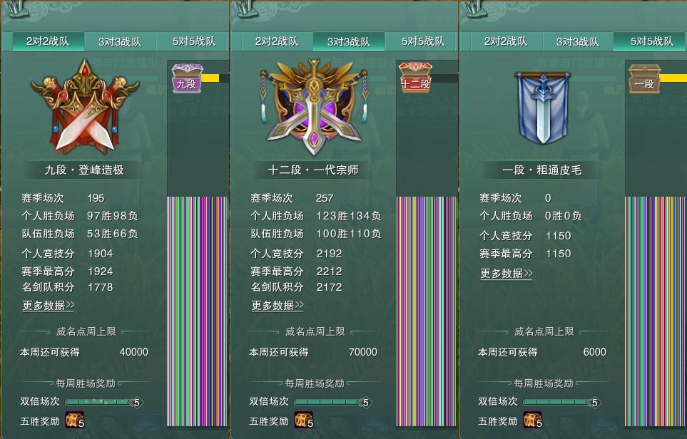Click the twelve-dan golden sword rank emblem
687x439 pixels.
(x=314, y=107)
